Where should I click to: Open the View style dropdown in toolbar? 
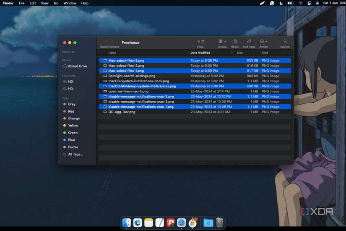(200, 41)
